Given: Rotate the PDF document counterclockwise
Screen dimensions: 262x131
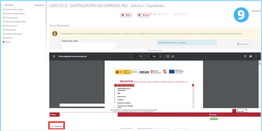Looking at the screenshot, I should [173, 56].
